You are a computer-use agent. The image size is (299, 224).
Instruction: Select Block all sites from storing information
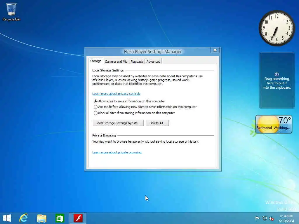pyautogui.click(x=134, y=113)
